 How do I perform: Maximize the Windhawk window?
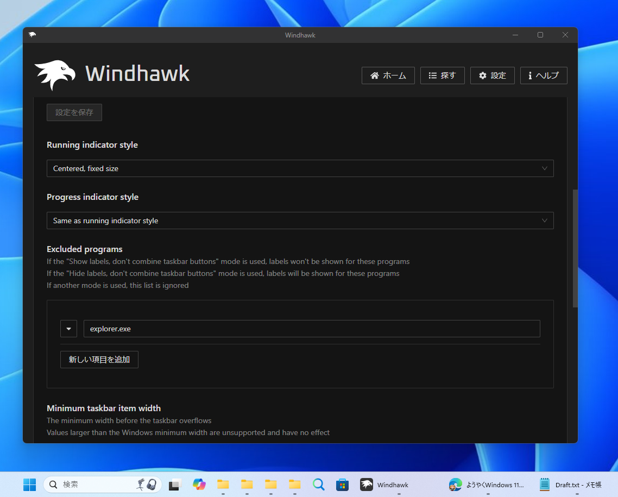click(540, 35)
